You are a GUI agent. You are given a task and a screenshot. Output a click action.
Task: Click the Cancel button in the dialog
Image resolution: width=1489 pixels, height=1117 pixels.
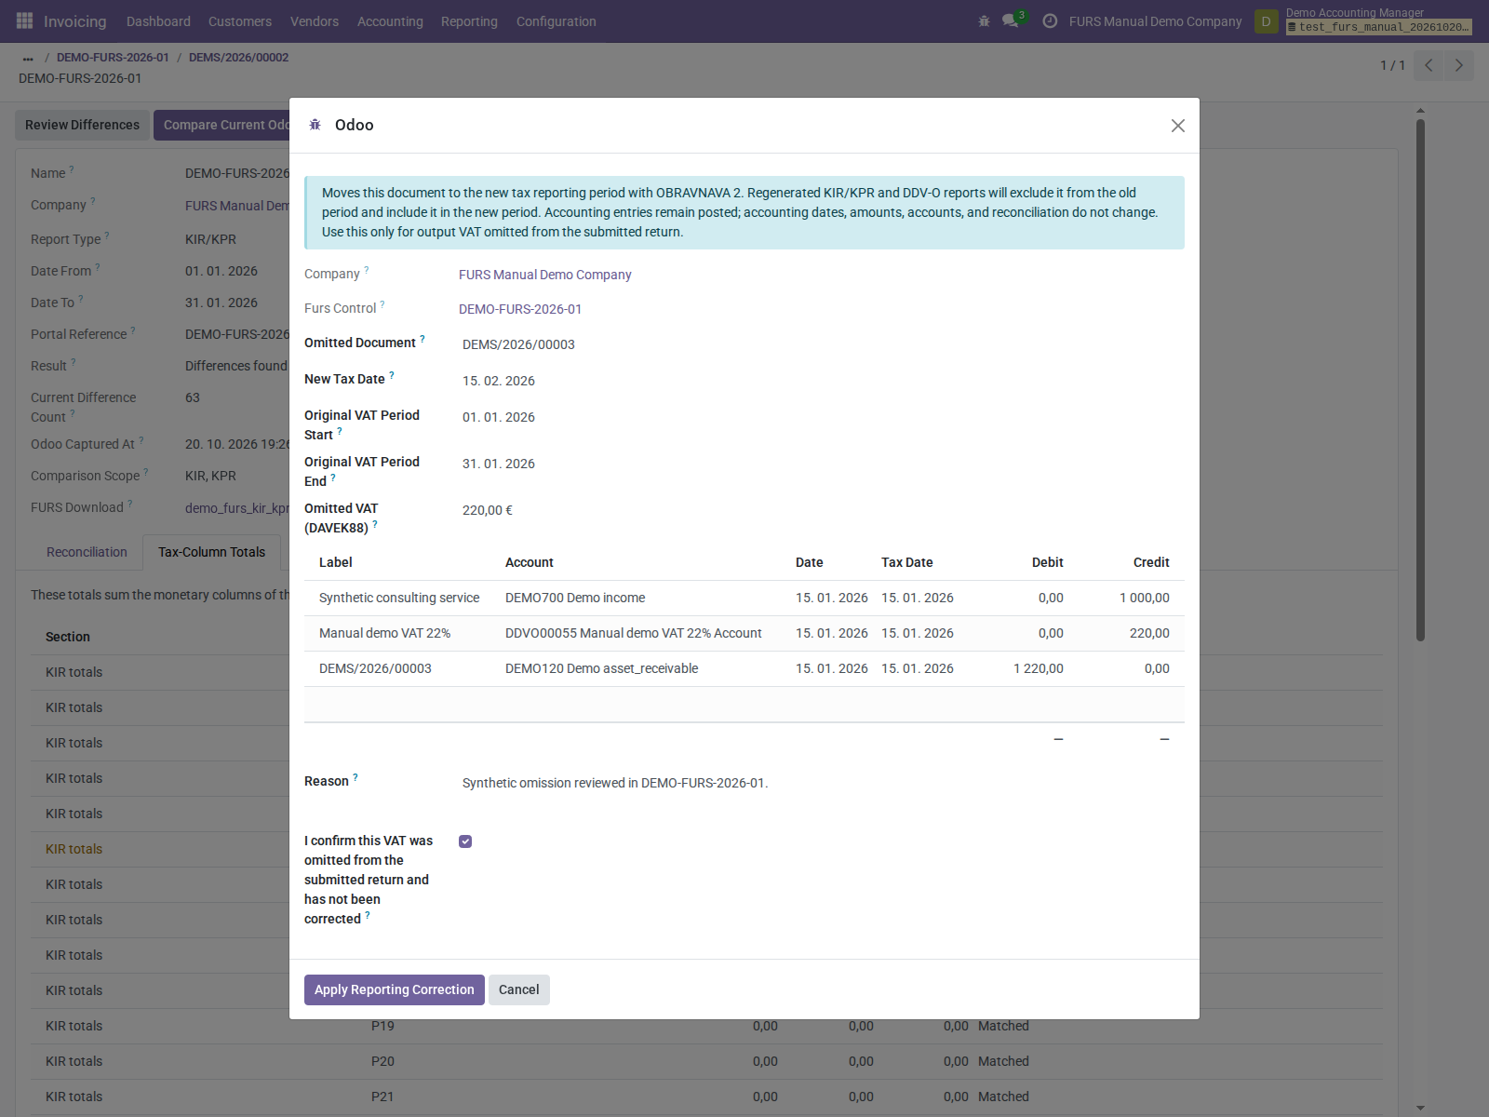pos(519,989)
